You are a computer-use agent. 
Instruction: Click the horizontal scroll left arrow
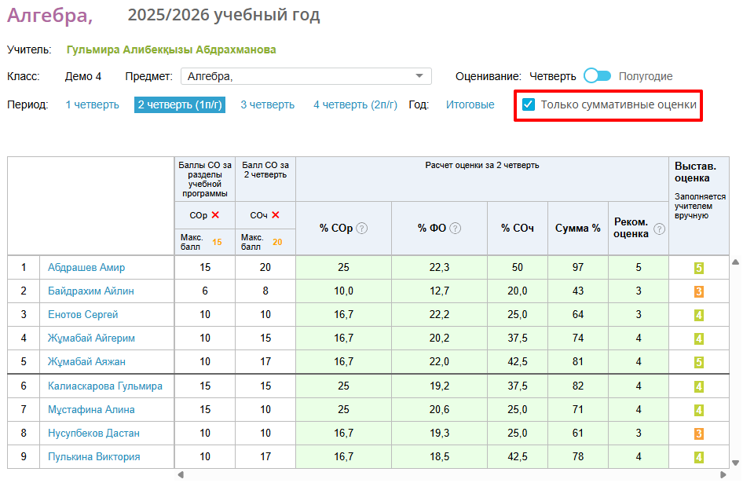pyautogui.click(x=179, y=475)
